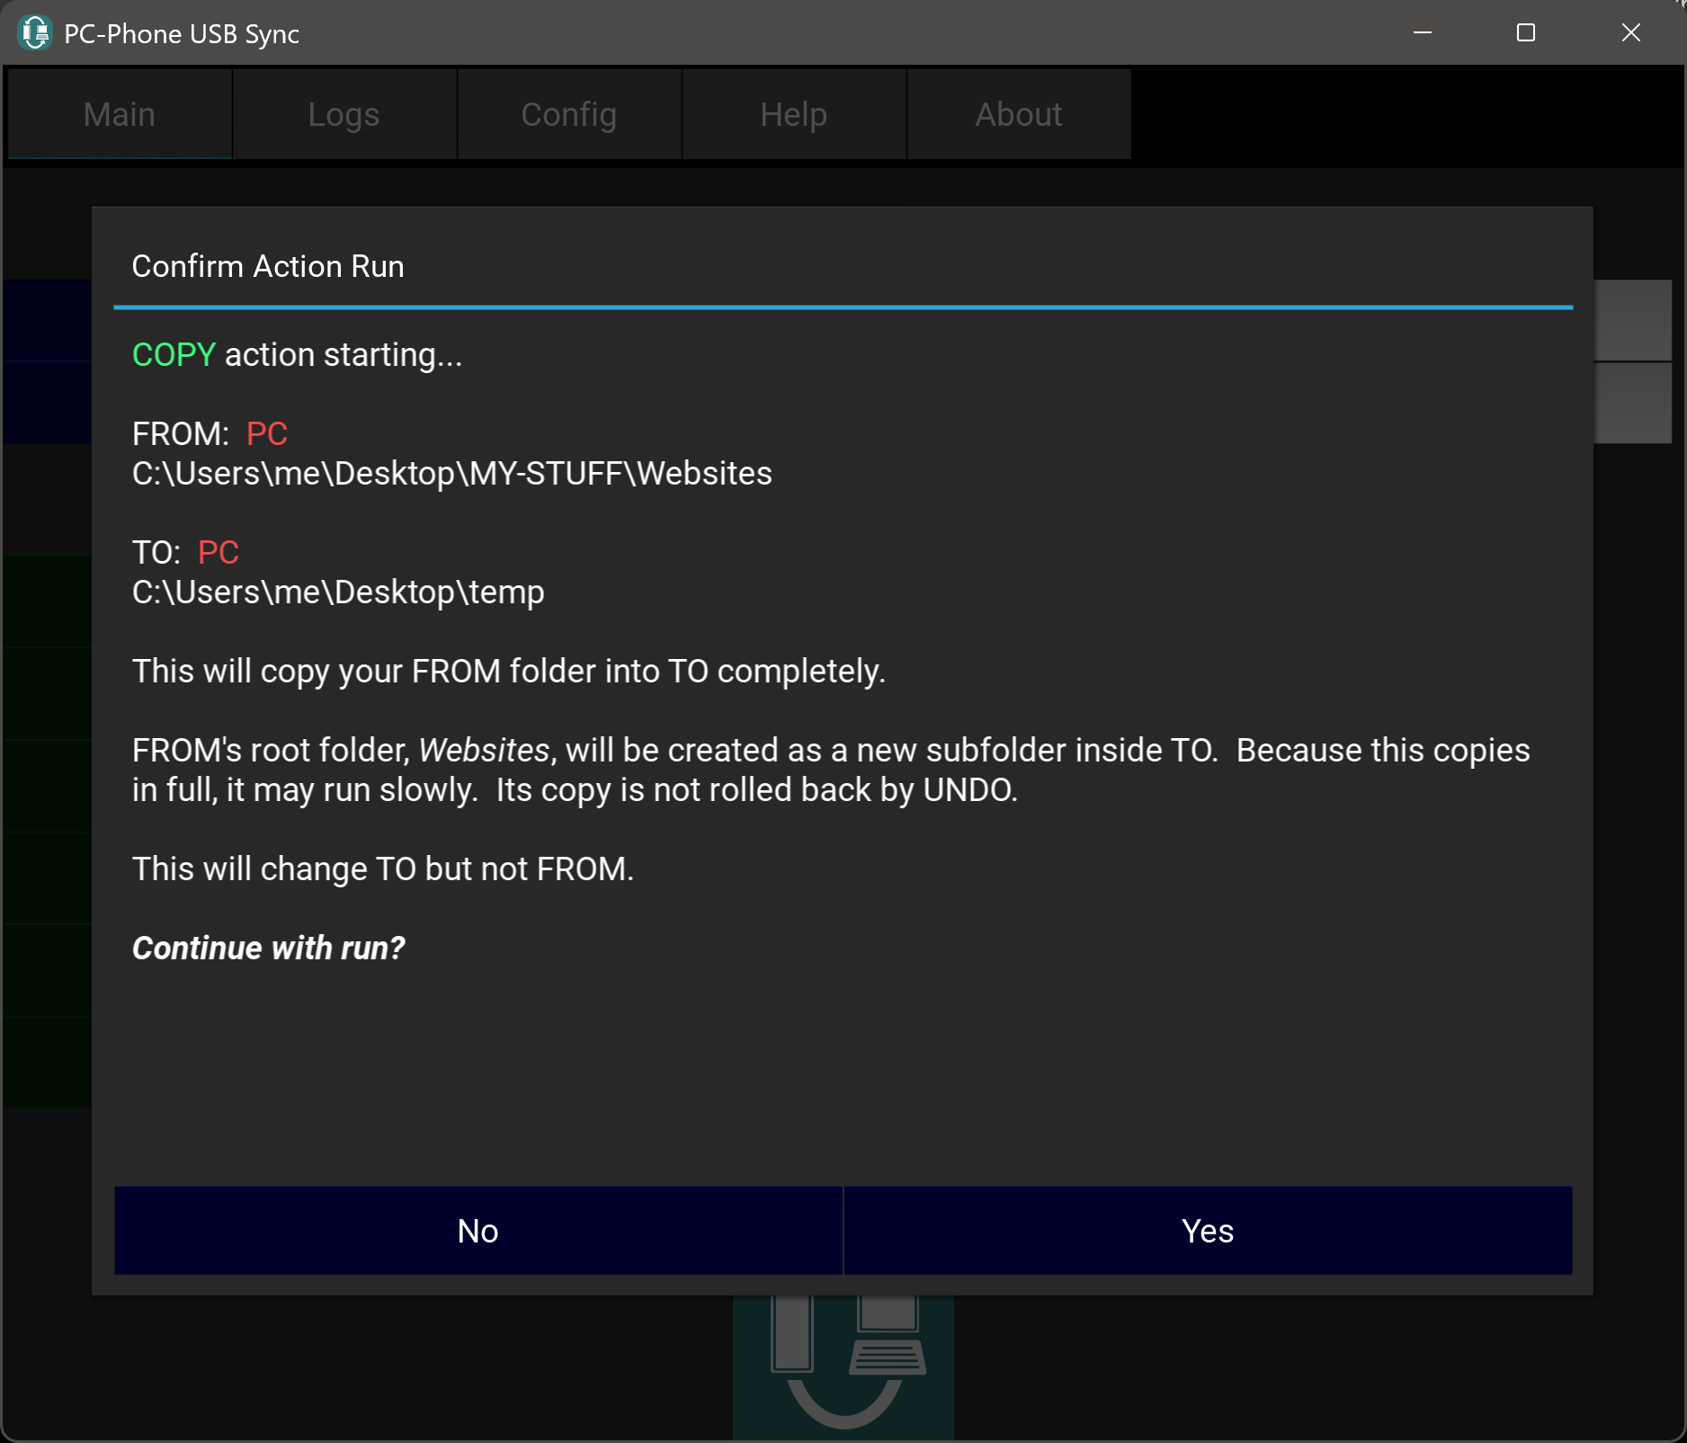The width and height of the screenshot is (1687, 1443).
Task: Click the upper gray button behind dialog's right edge
Action: point(1633,320)
